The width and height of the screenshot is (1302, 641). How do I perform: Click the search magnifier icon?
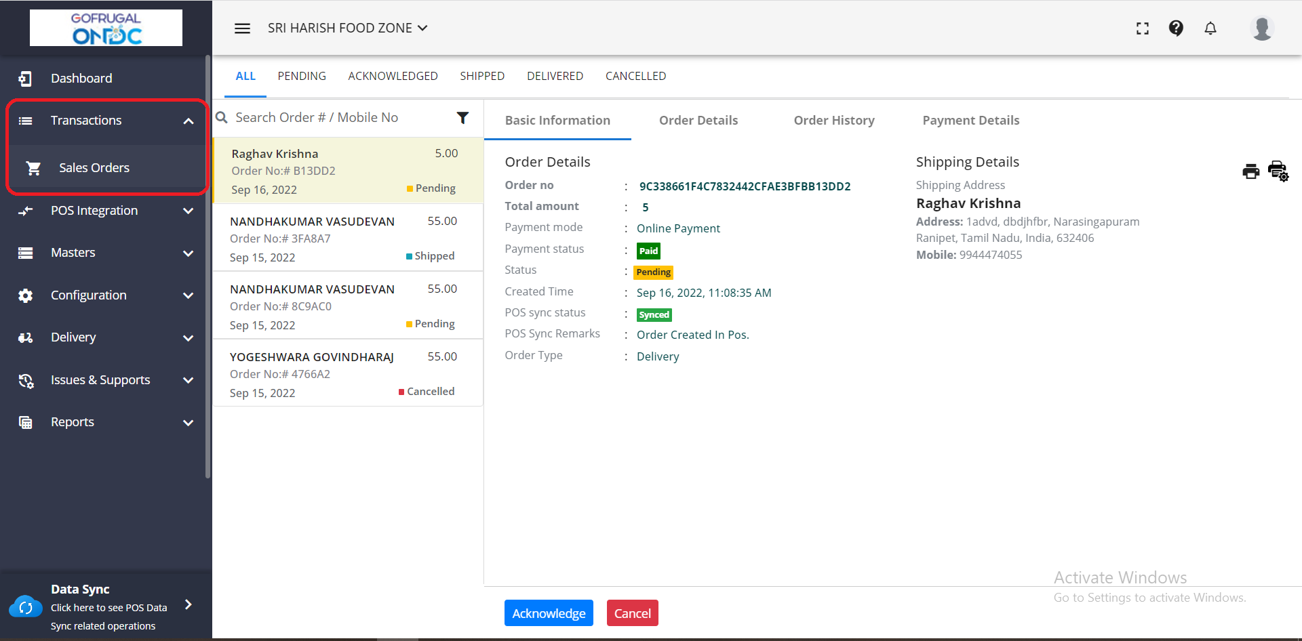click(x=221, y=118)
